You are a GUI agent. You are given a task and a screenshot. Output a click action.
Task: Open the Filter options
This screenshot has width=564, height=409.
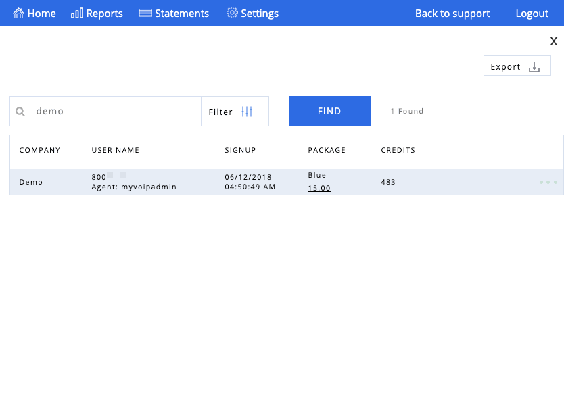point(235,111)
